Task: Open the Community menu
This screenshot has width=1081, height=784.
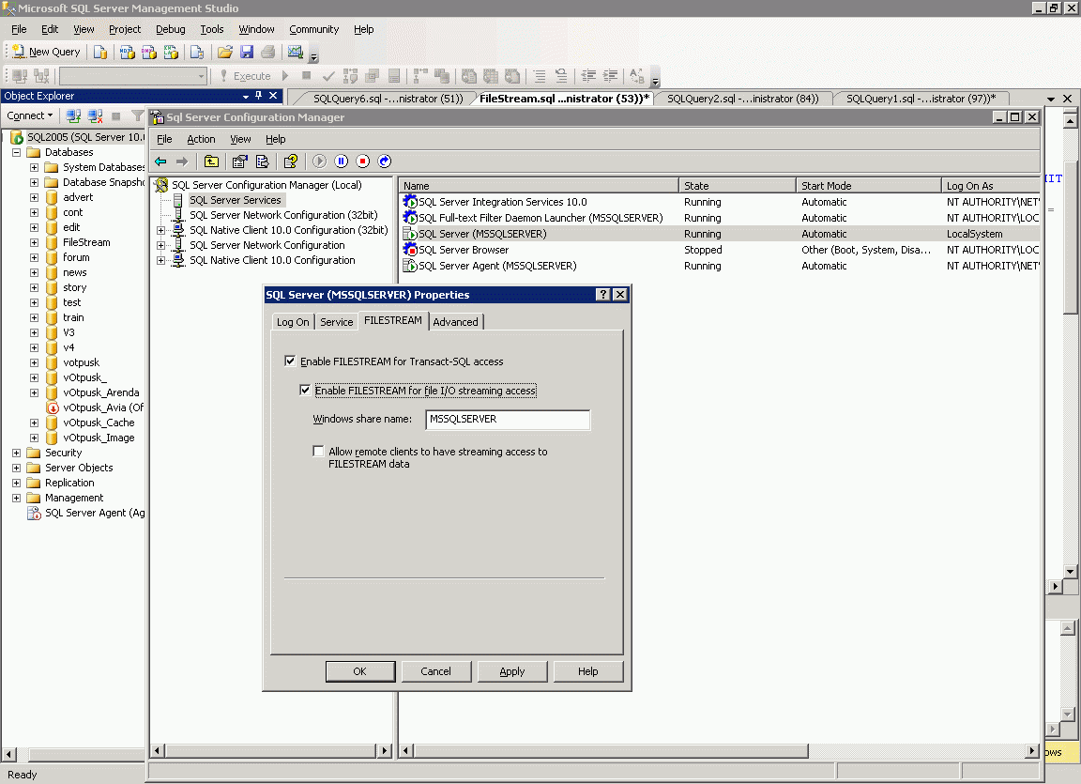Action: [313, 29]
